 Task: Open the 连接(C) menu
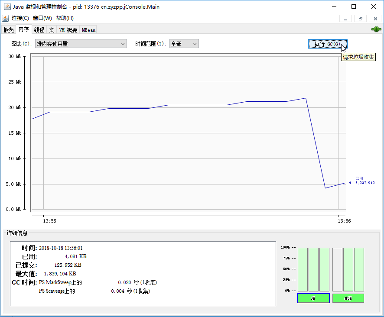(x=20, y=18)
